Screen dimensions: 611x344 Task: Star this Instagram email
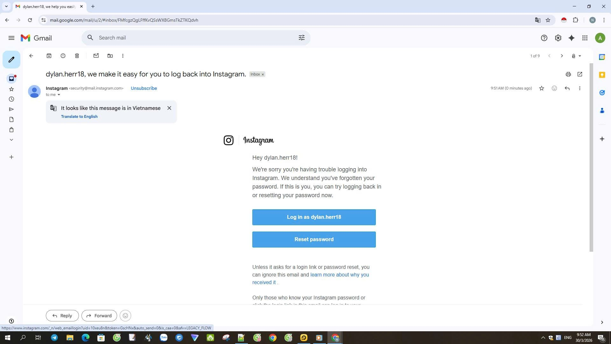(542, 88)
